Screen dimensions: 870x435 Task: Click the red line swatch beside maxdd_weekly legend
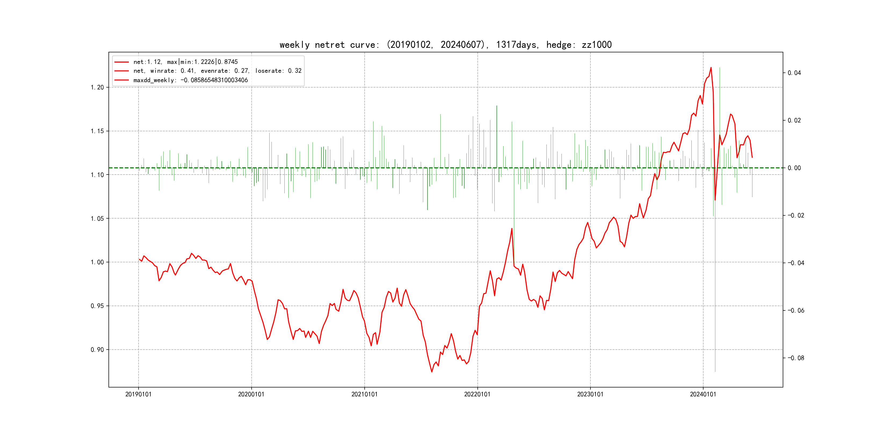click(122, 80)
